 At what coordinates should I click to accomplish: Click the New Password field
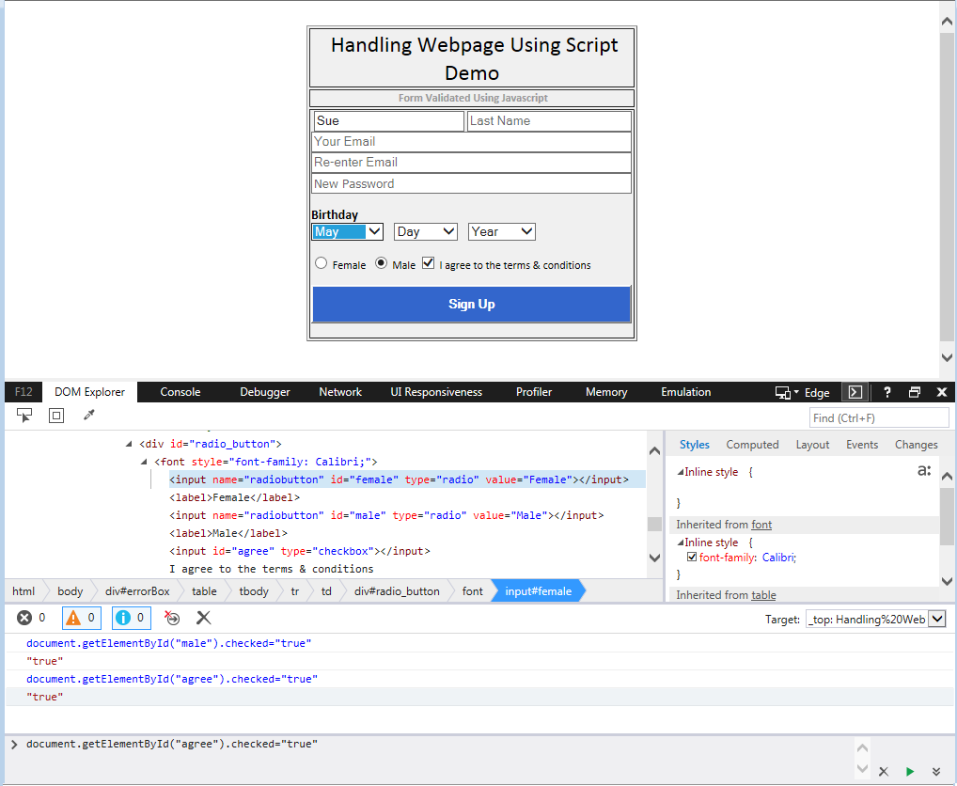[x=471, y=183]
